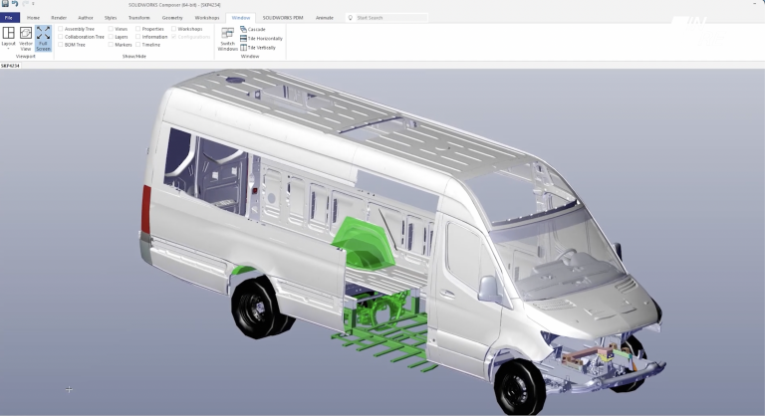Open quick access toolbar customize arrow
The height and width of the screenshot is (416, 765).
[33, 4]
